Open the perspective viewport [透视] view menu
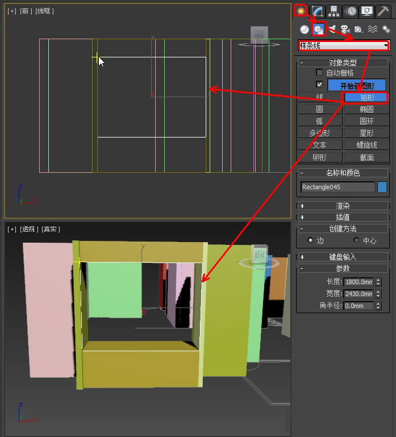 [x=29, y=230]
